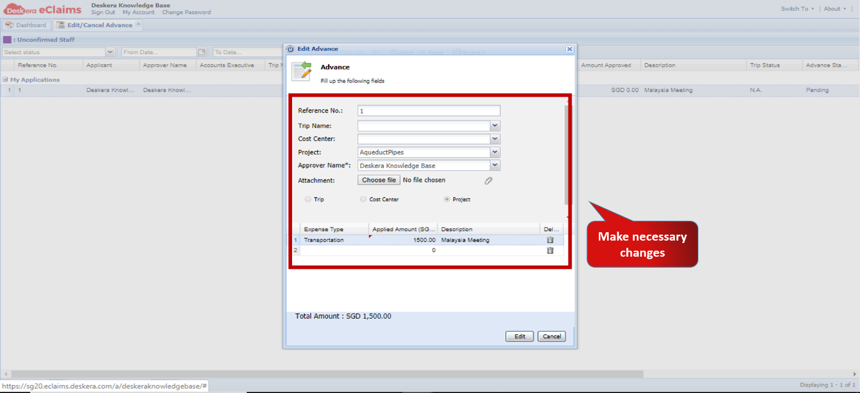
Task: Open the Switch To menu
Action: point(797,9)
